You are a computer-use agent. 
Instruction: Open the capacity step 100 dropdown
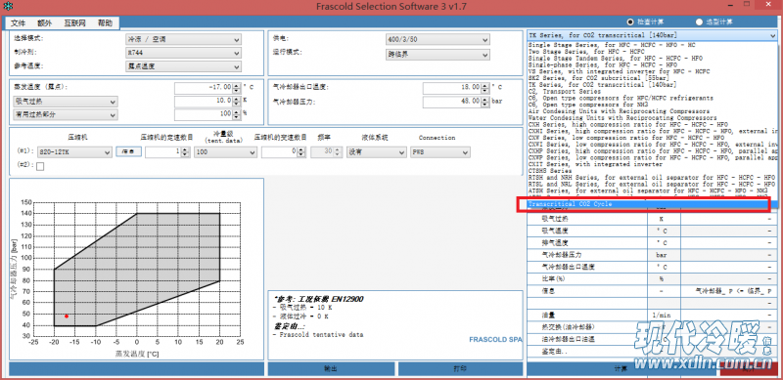[226, 152]
